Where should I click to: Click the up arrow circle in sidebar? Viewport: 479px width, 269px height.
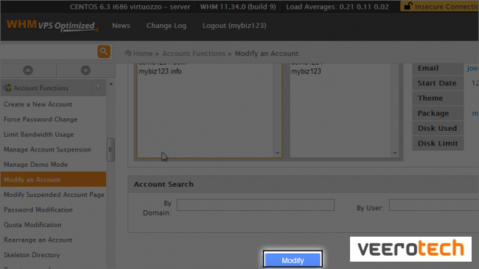tap(28, 71)
